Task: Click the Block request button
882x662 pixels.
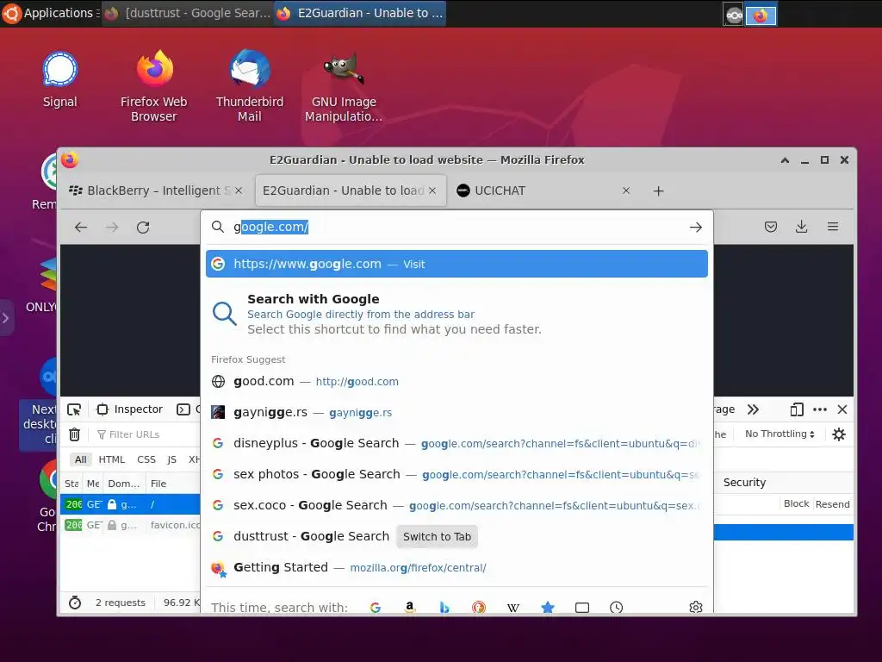Action: pyautogui.click(x=796, y=503)
